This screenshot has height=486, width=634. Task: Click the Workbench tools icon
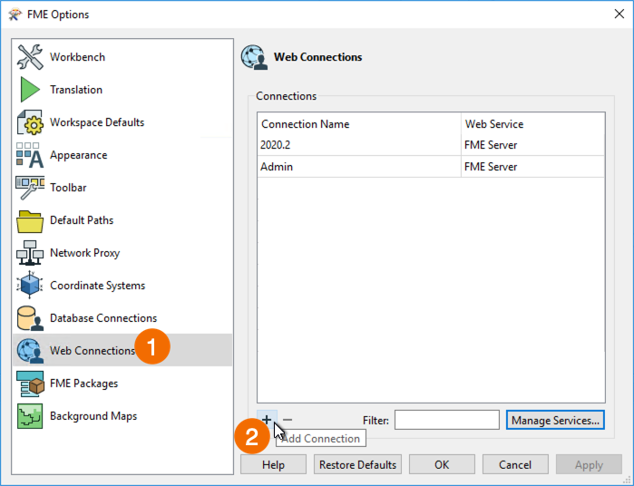30,57
